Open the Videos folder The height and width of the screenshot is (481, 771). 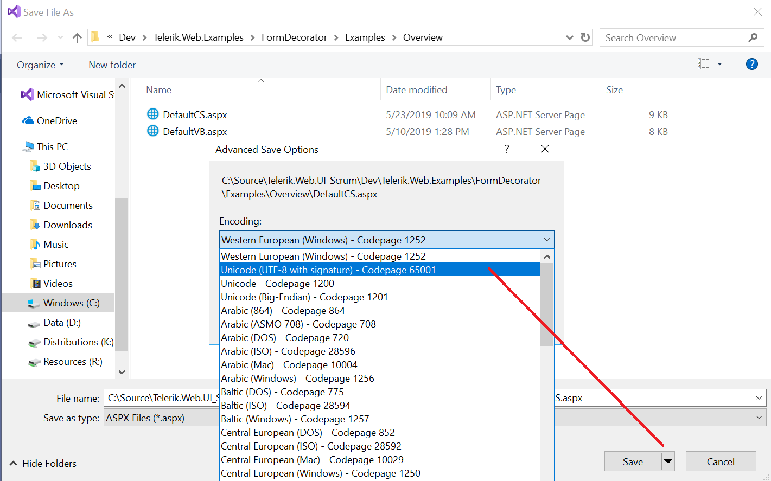(52, 284)
